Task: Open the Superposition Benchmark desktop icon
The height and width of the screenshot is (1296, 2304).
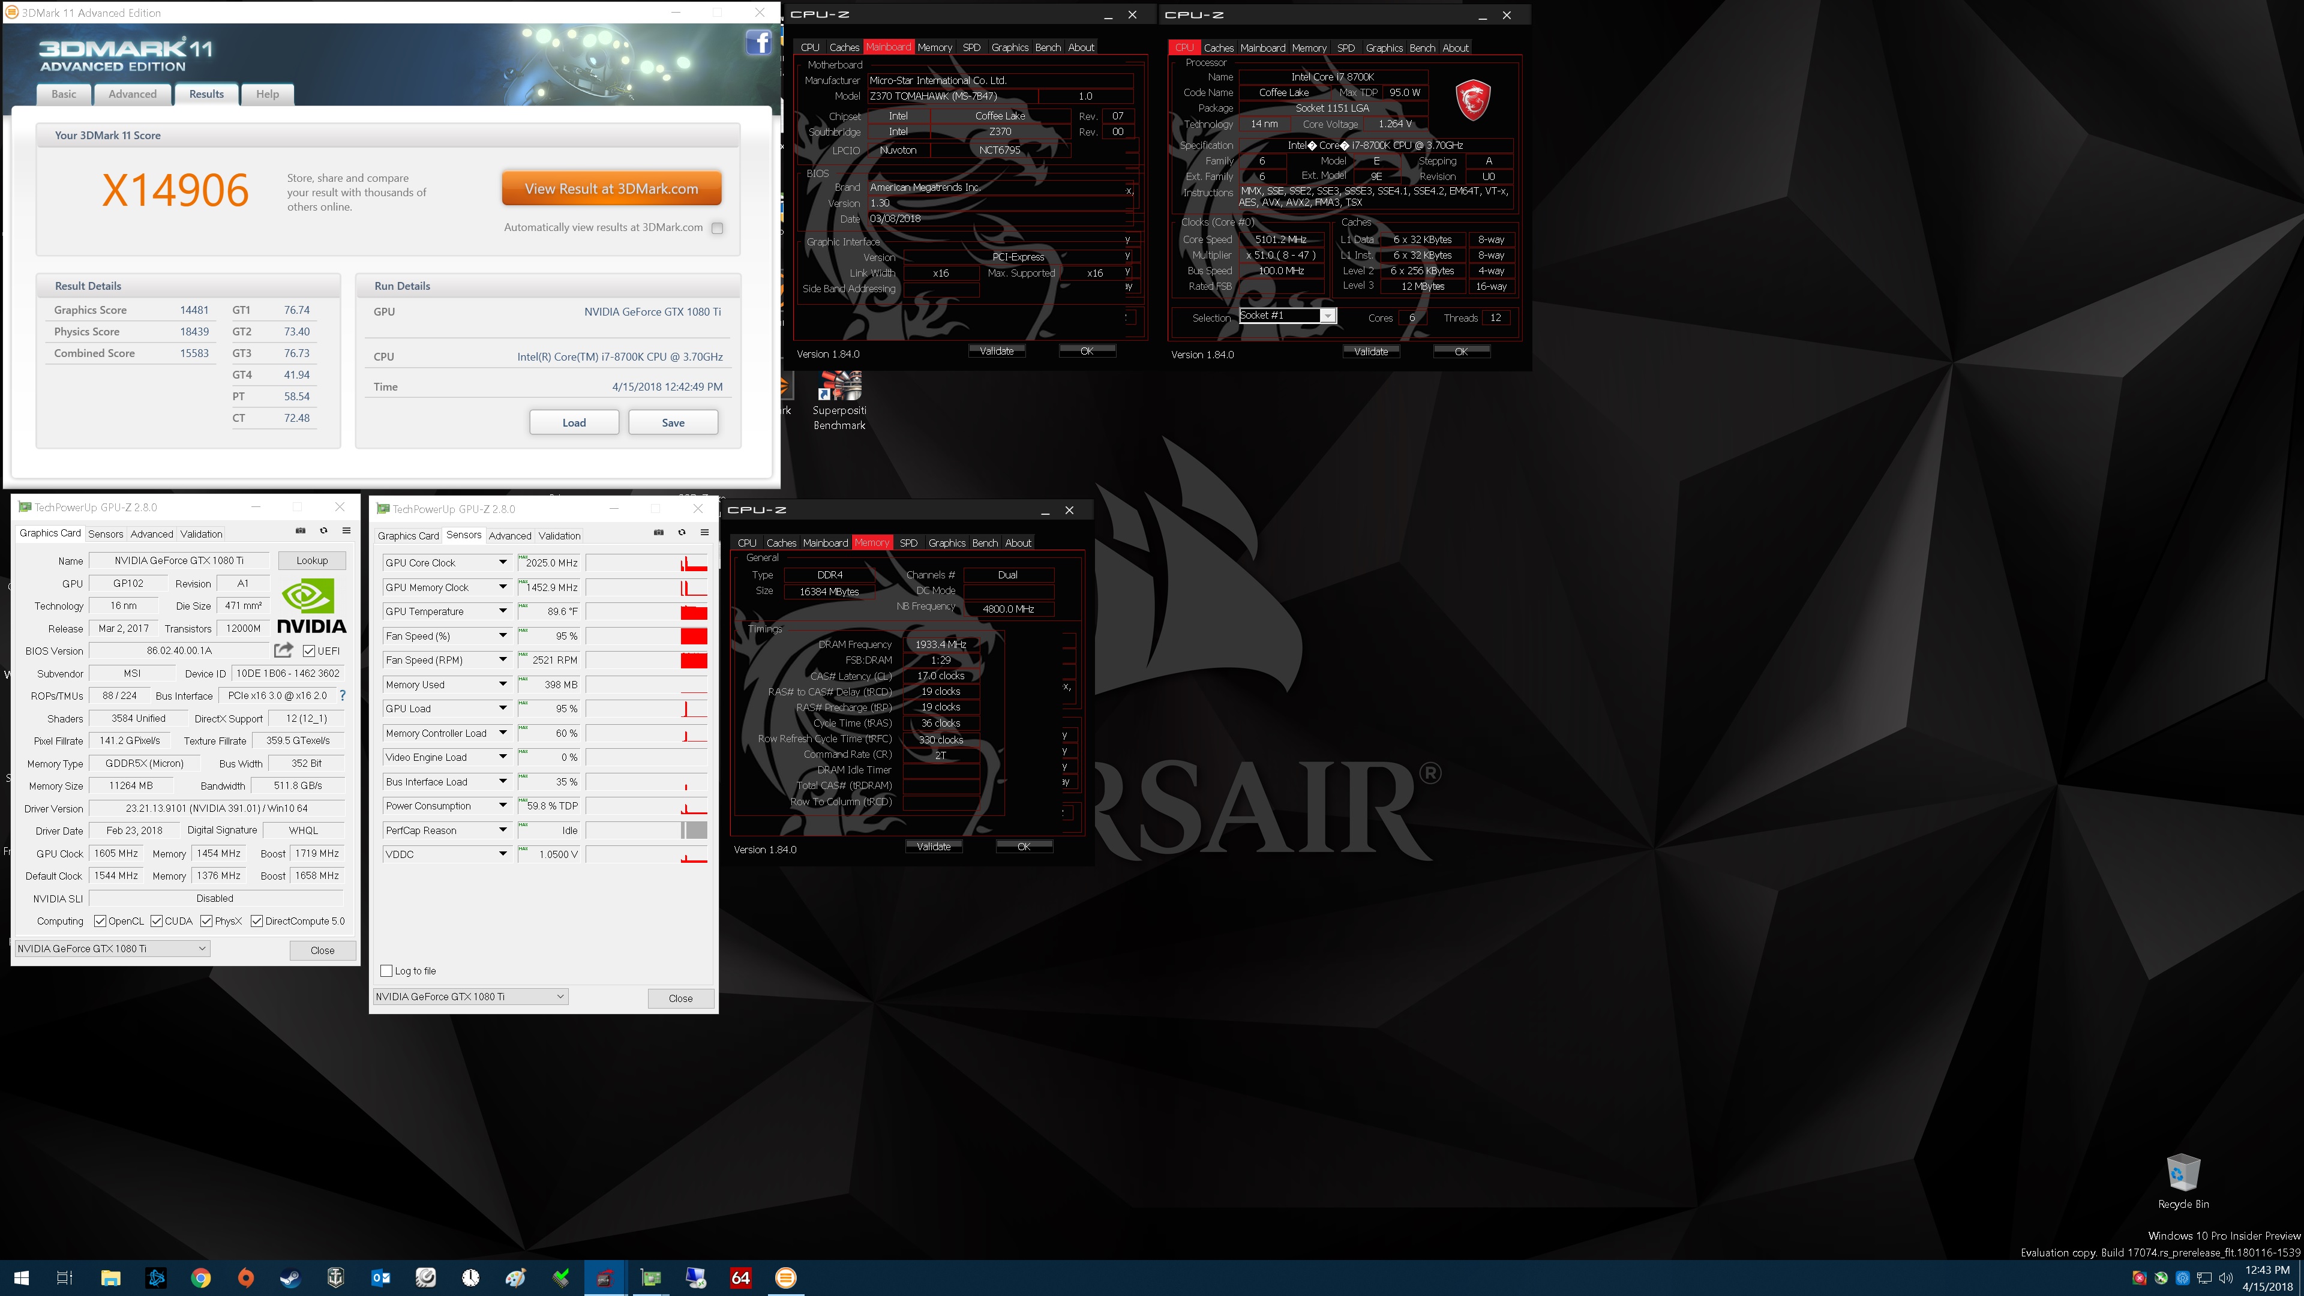Action: pos(839,401)
